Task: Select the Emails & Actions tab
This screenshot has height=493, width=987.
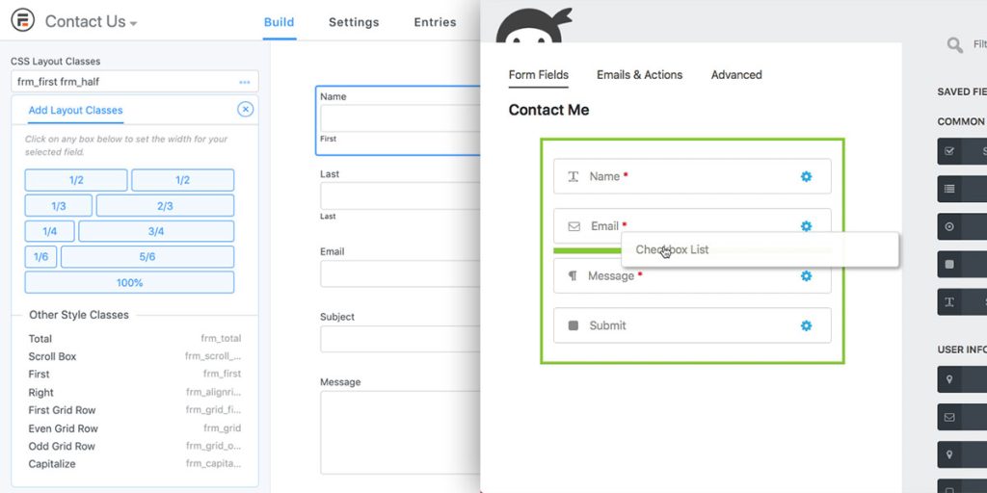Action: coord(639,75)
